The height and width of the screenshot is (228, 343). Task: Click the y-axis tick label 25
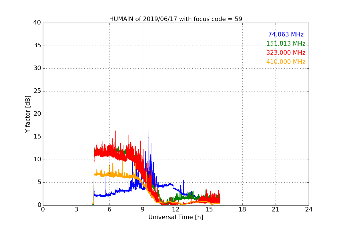pos(37,91)
